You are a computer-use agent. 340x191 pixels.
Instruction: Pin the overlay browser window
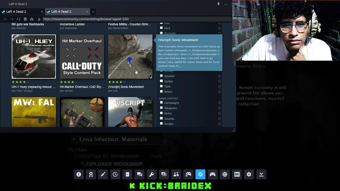click(218, 4)
